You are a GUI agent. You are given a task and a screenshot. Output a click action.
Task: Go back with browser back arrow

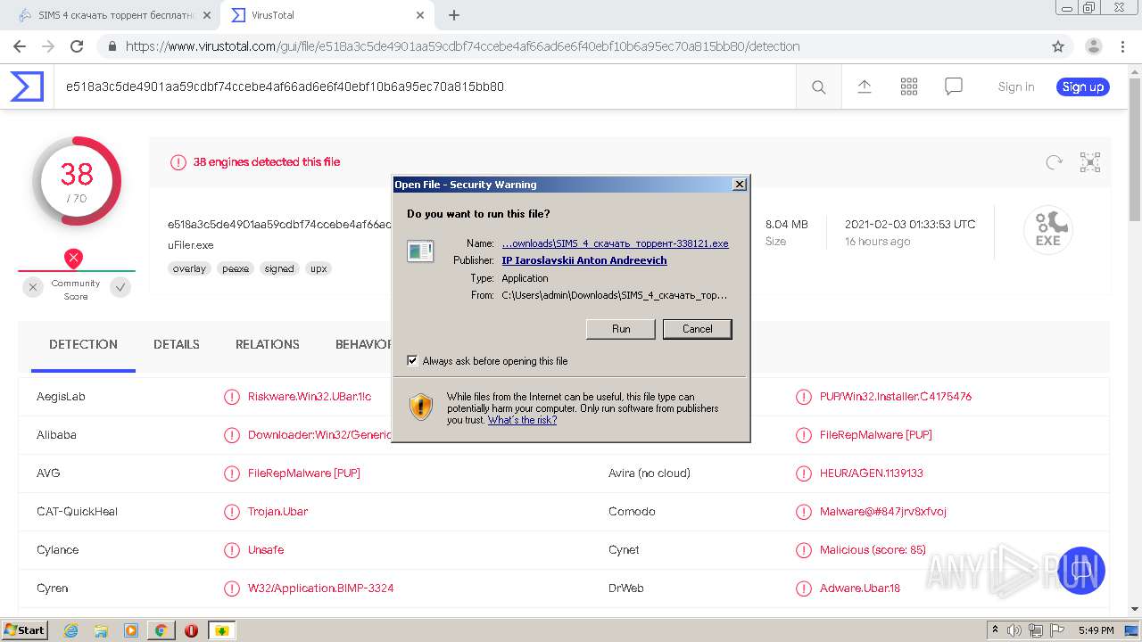point(20,46)
